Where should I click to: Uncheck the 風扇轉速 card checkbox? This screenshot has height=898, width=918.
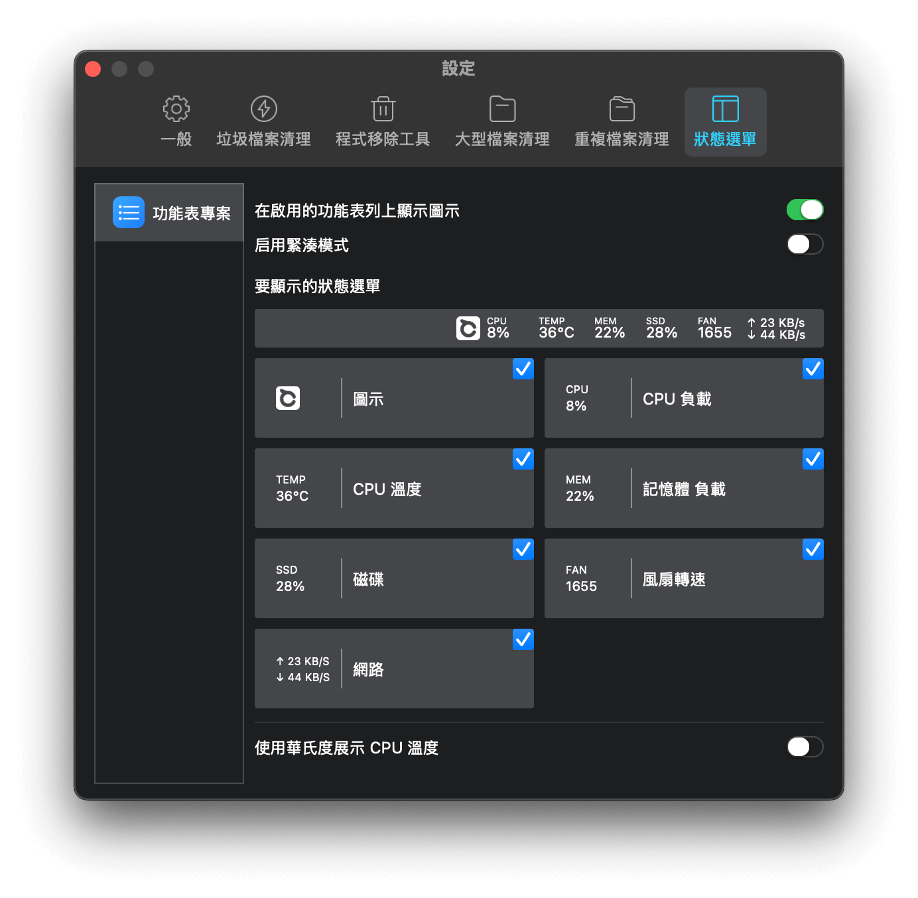[813, 549]
